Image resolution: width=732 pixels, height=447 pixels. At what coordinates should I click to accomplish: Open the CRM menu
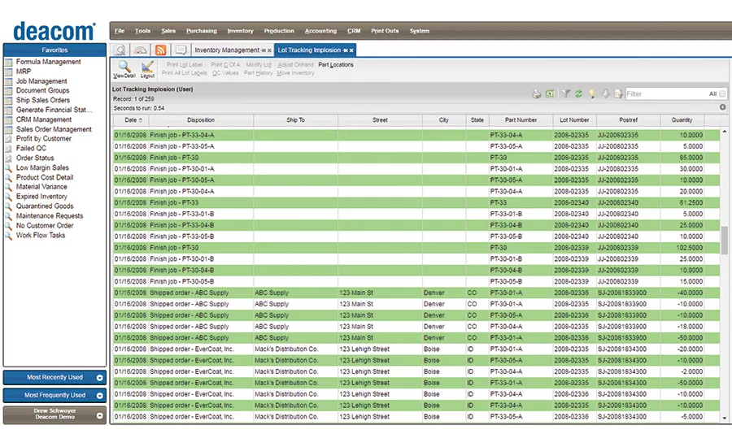point(354,31)
